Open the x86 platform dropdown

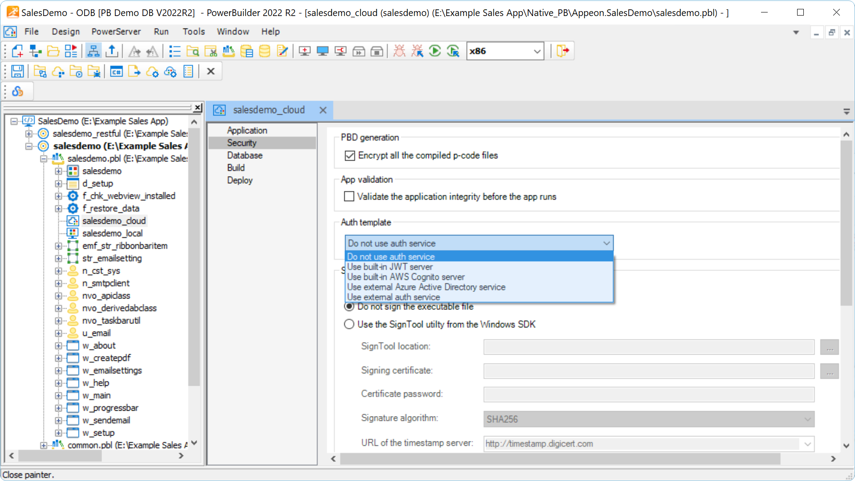click(x=537, y=51)
